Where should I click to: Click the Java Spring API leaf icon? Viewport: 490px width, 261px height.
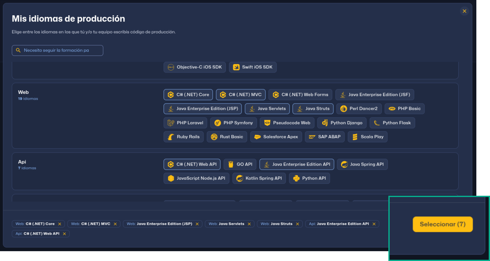[344, 164]
